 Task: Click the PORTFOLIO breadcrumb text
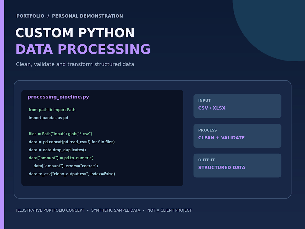tap(30, 16)
